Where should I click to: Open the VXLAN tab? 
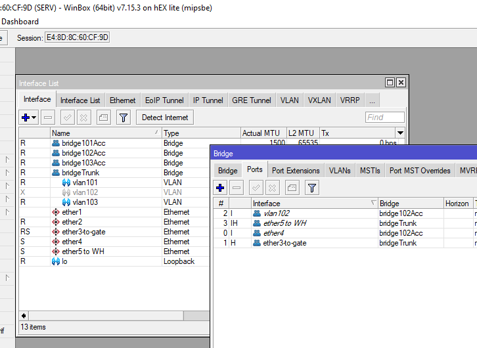tap(319, 100)
